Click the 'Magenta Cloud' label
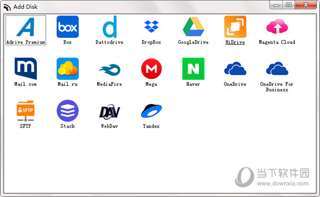This screenshot has width=320, height=197. pyautogui.click(x=277, y=42)
